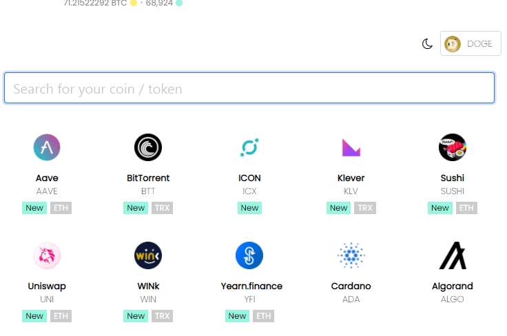
Task: Open the Uniswap name link
Action: pyautogui.click(x=47, y=286)
